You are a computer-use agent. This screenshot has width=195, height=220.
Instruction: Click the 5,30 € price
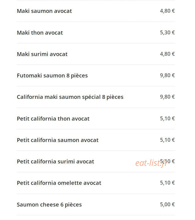coord(167,33)
